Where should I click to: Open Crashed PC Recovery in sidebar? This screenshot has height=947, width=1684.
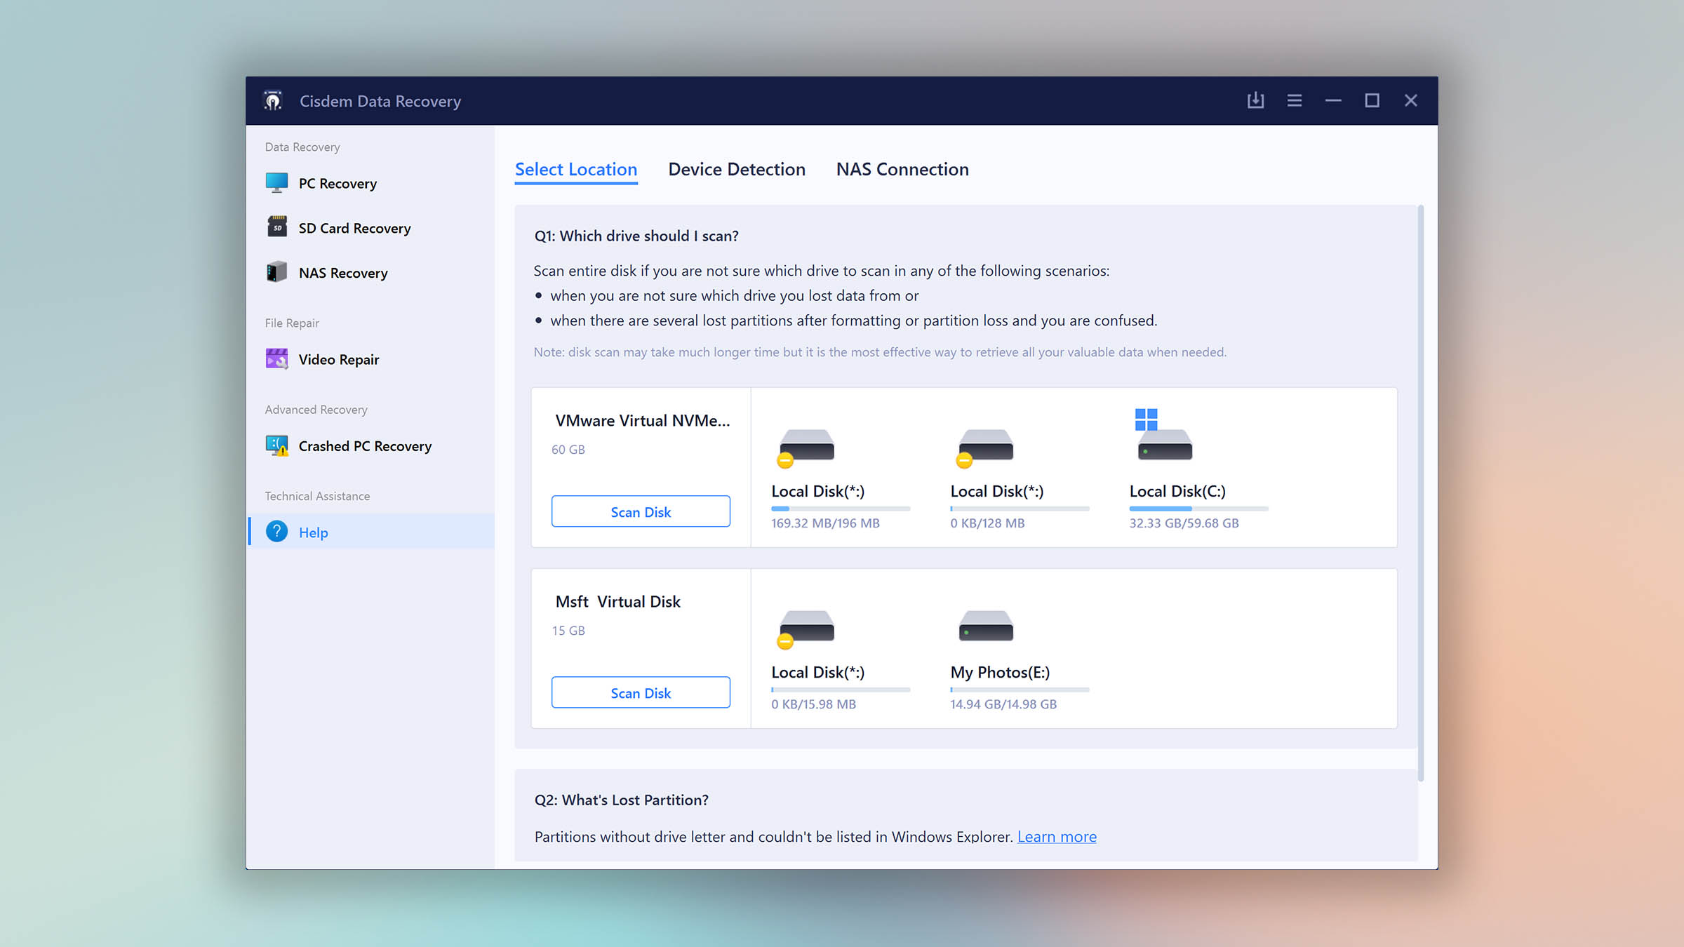coord(371,446)
